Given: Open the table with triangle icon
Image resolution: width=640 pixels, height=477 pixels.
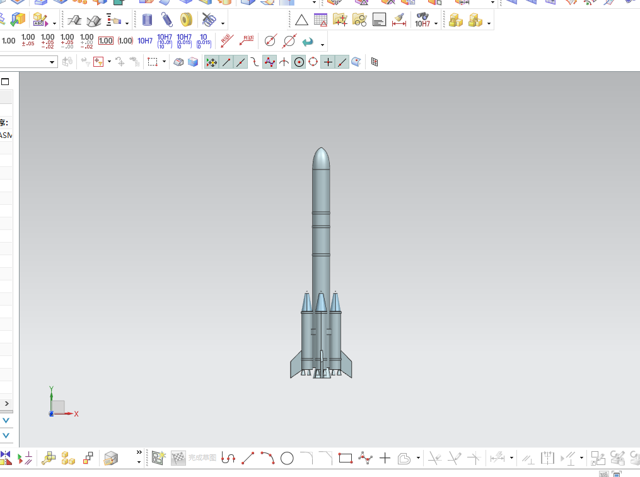Looking at the screenshot, I should (320, 20).
